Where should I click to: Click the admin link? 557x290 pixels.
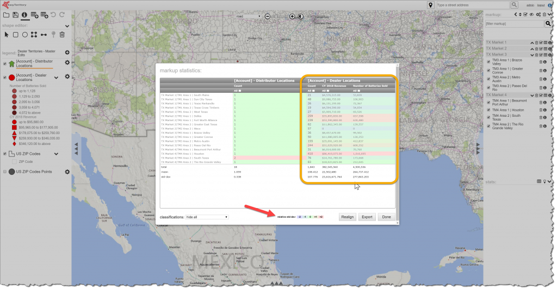(x=530, y=5)
